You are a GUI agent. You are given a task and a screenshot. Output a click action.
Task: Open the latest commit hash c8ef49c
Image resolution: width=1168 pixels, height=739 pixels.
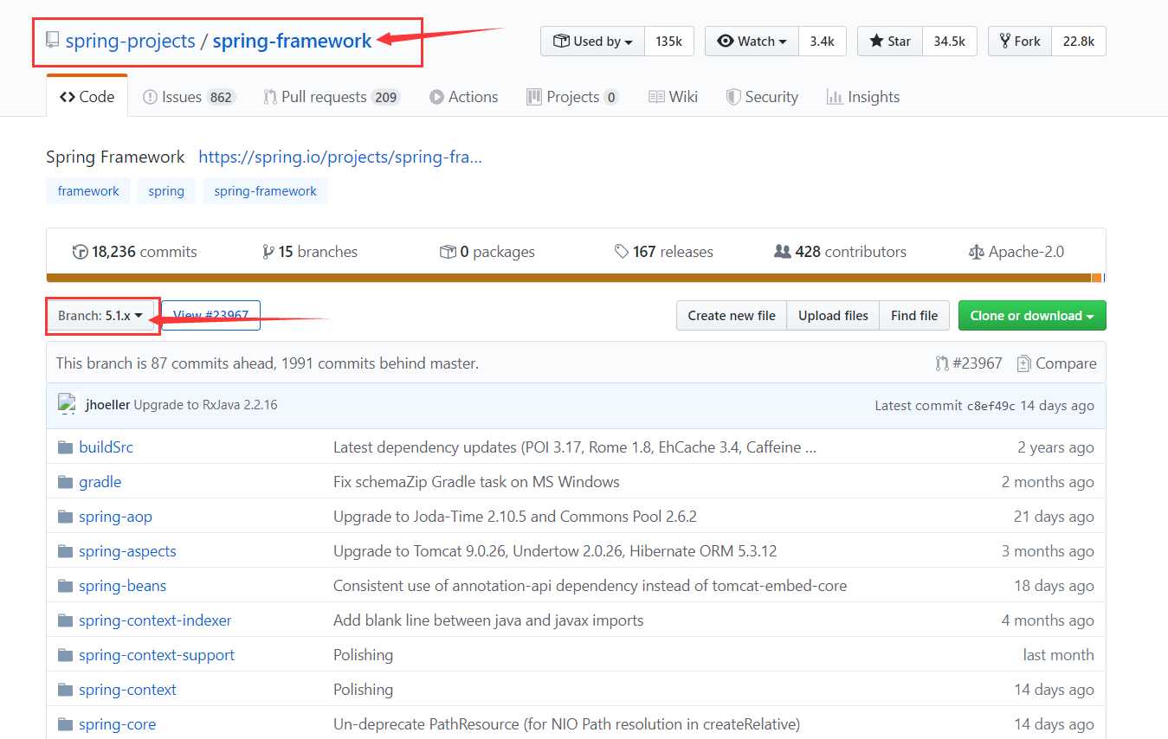click(991, 406)
